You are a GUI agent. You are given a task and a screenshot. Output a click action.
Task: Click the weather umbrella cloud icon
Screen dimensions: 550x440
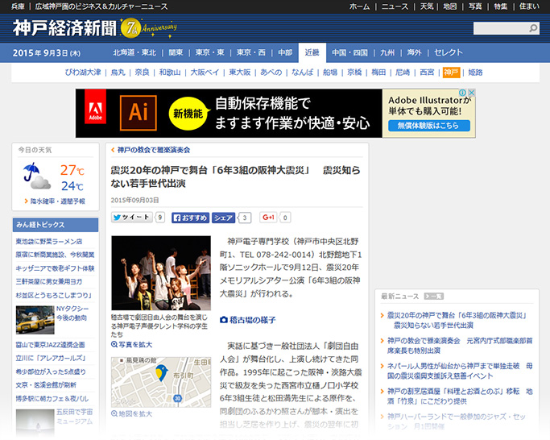click(x=37, y=176)
